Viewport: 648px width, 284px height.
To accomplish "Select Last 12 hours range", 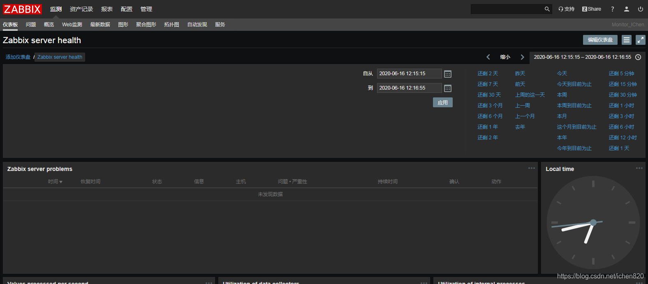I will click(x=623, y=138).
